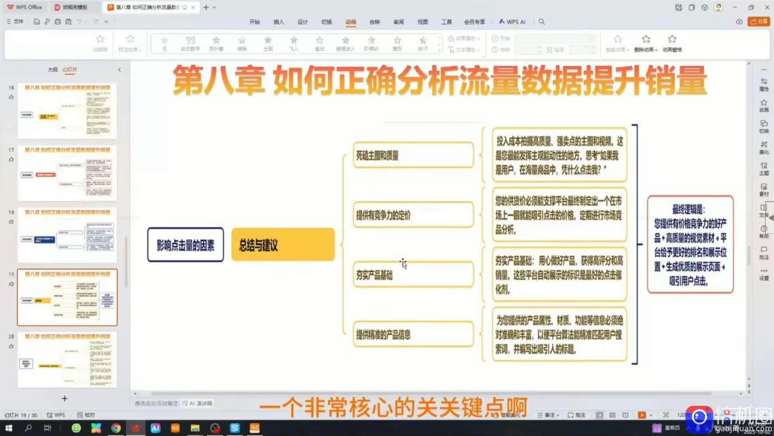Add new slide with plus button

click(x=65, y=398)
